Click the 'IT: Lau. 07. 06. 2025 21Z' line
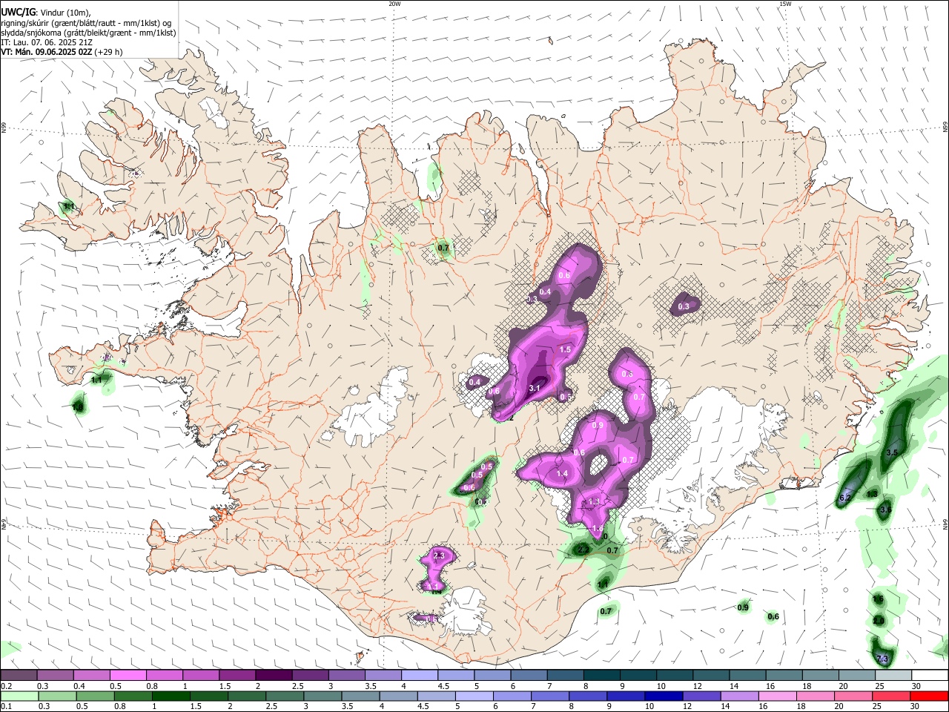The height and width of the screenshot is (712, 949). point(47,42)
